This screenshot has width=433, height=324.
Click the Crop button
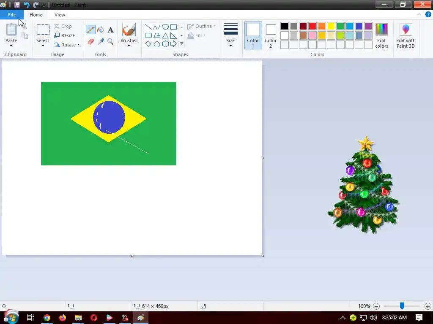point(63,26)
